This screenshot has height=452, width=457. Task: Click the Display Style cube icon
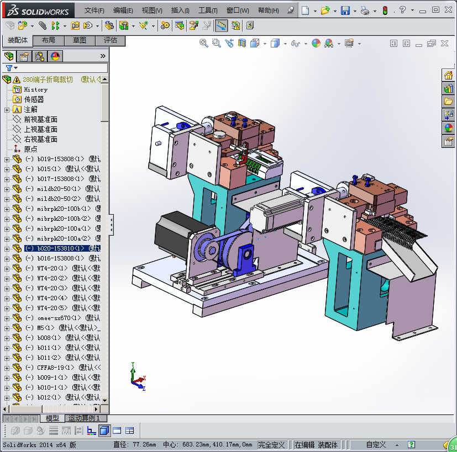click(275, 44)
